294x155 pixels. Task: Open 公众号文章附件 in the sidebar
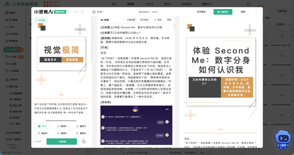pos(14,133)
